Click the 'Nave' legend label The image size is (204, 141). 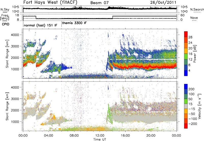tap(194, 18)
